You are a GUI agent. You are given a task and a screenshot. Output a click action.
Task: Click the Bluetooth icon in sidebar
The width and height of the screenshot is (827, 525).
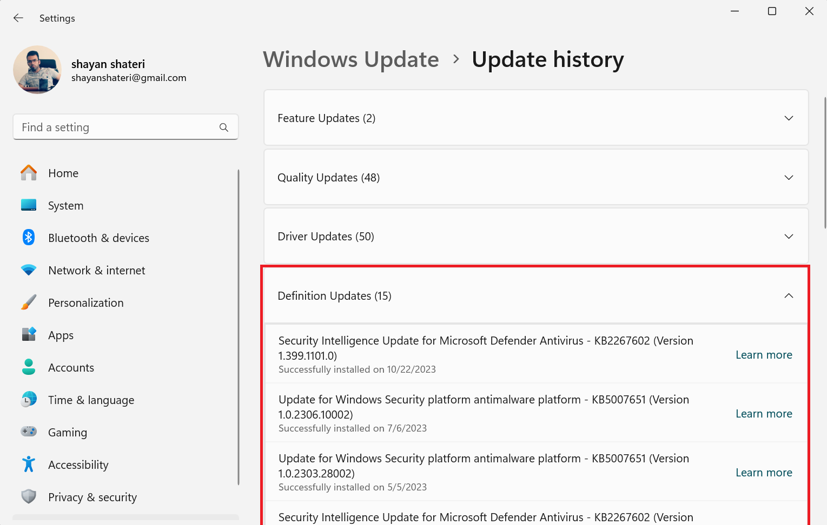pos(29,238)
